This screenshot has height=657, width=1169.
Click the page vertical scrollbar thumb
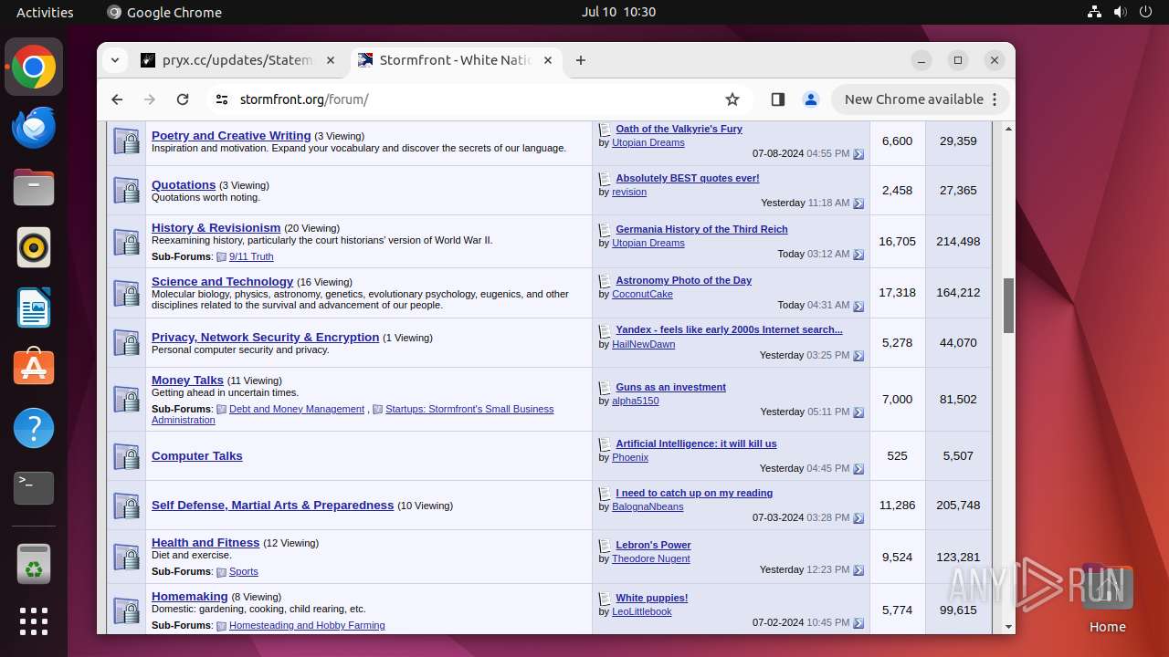(x=1008, y=306)
